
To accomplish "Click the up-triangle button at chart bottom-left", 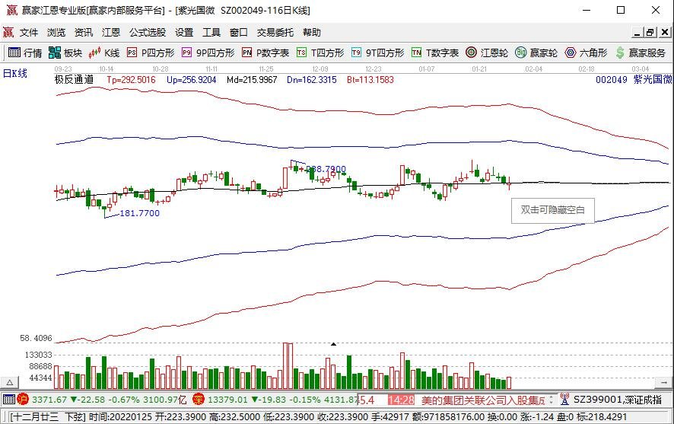I will [9, 382].
